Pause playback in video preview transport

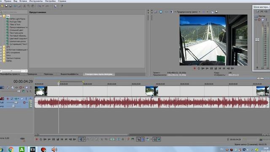tap(211, 68)
